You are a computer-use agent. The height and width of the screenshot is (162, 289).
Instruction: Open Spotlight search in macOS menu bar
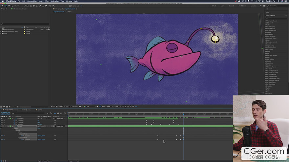pyautogui.click(x=278, y=1)
